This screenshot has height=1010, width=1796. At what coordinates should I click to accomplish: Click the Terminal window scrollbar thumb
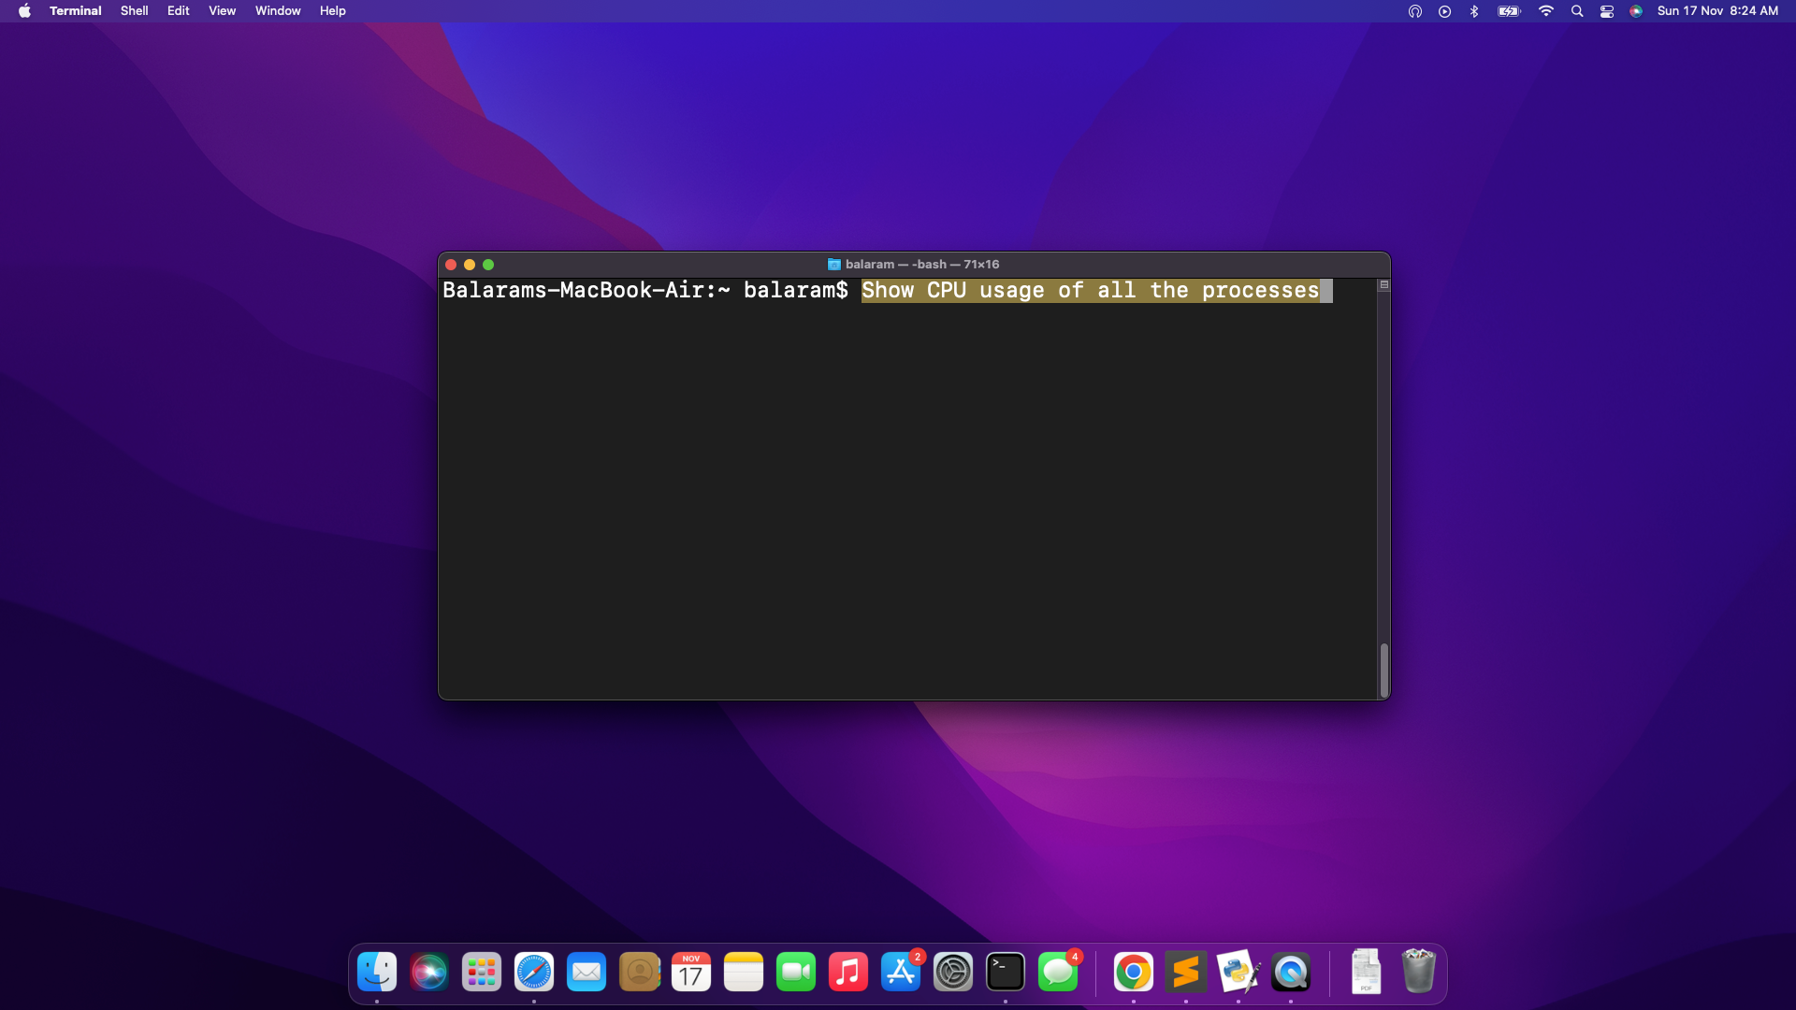click(1383, 670)
